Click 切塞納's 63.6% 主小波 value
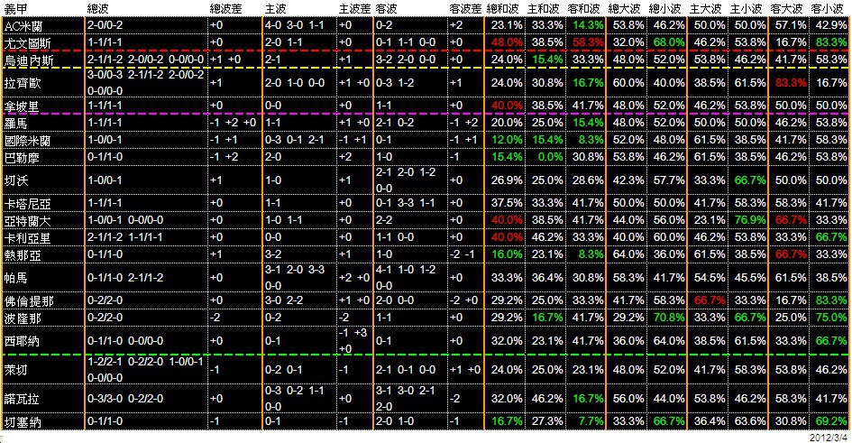 point(750,421)
